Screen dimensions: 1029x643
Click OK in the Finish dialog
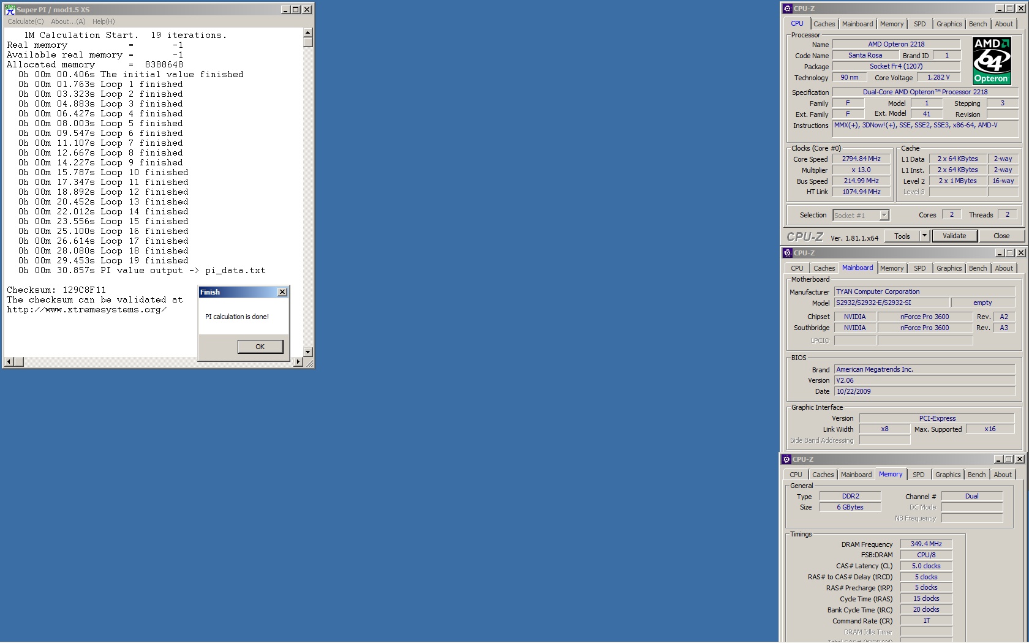point(260,347)
